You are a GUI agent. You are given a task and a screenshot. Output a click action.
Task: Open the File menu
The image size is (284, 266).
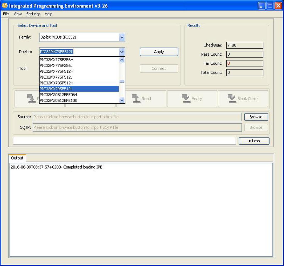[6, 14]
